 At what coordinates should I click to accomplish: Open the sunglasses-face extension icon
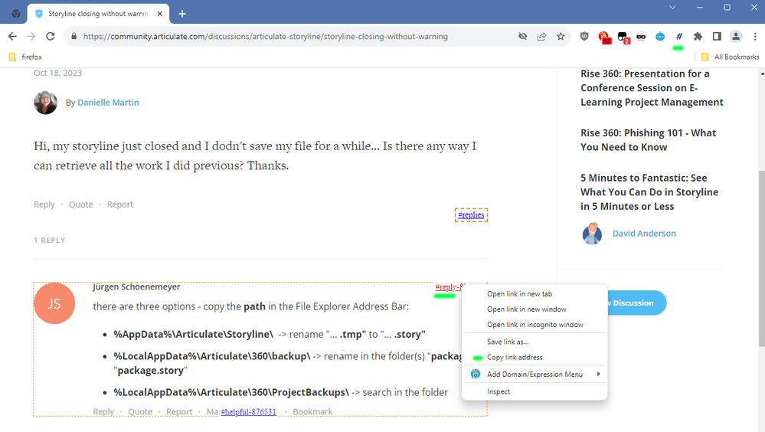641,36
